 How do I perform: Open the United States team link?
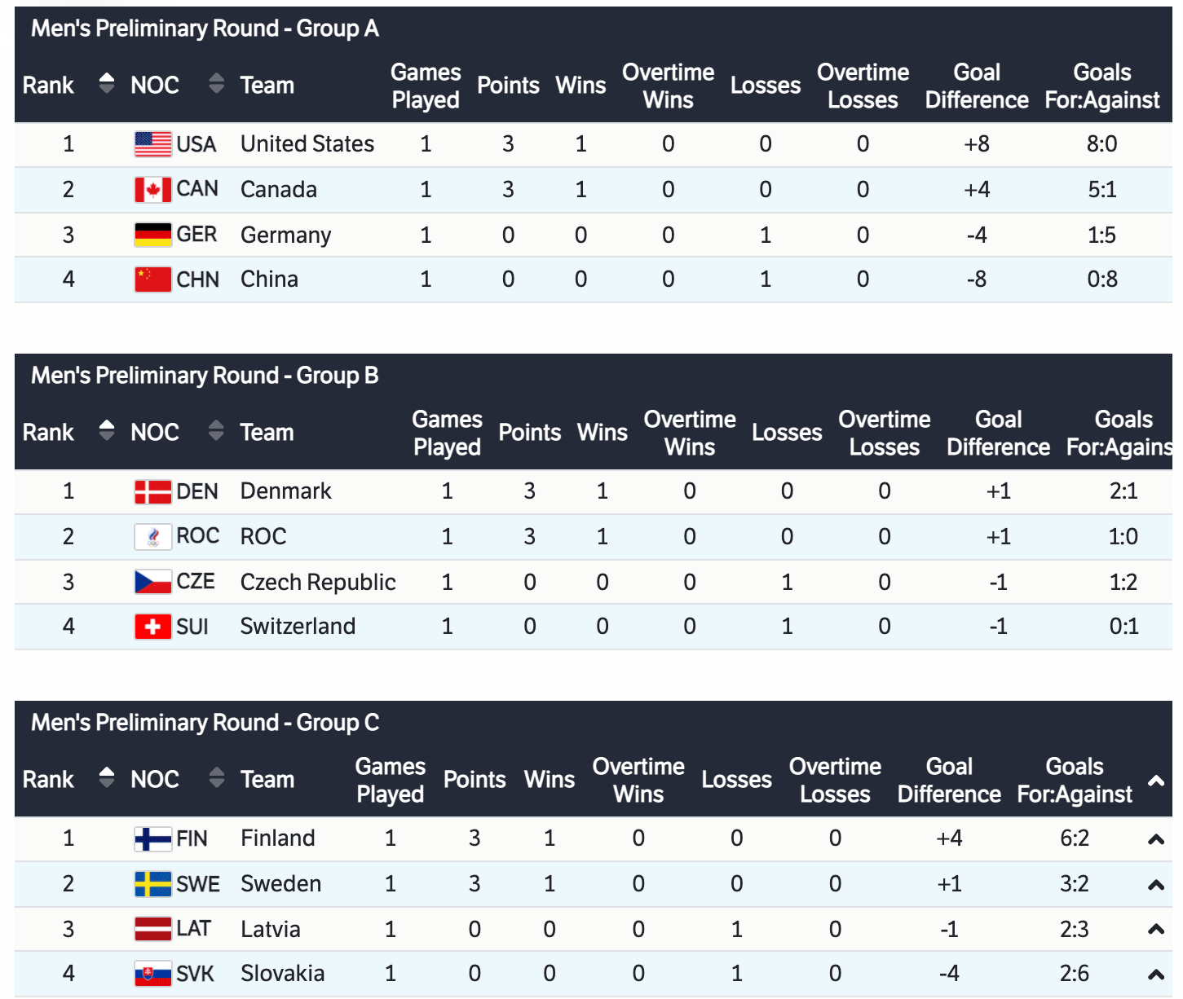pos(307,144)
